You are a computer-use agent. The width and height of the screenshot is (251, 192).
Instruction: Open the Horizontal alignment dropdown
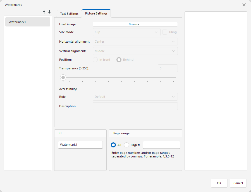click(135, 41)
